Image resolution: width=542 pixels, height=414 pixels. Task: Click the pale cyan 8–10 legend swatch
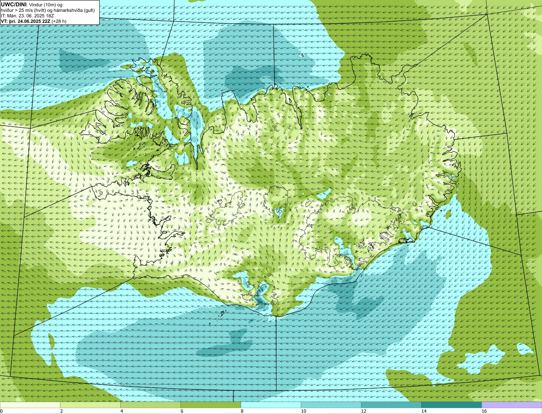tap(271, 405)
